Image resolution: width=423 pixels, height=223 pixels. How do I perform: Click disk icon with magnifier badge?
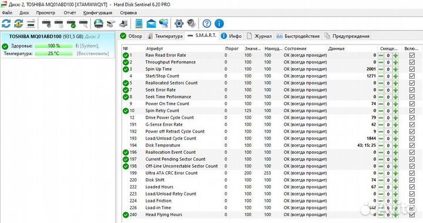pos(83,23)
